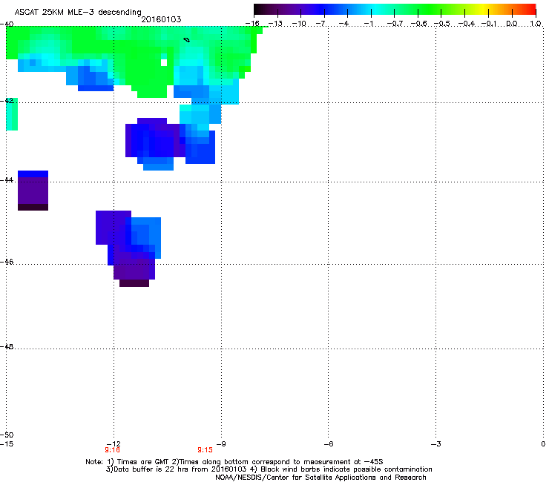The width and height of the screenshot is (549, 482).
Task: Click the latitude axis label "-44"
Action: [x=7, y=180]
